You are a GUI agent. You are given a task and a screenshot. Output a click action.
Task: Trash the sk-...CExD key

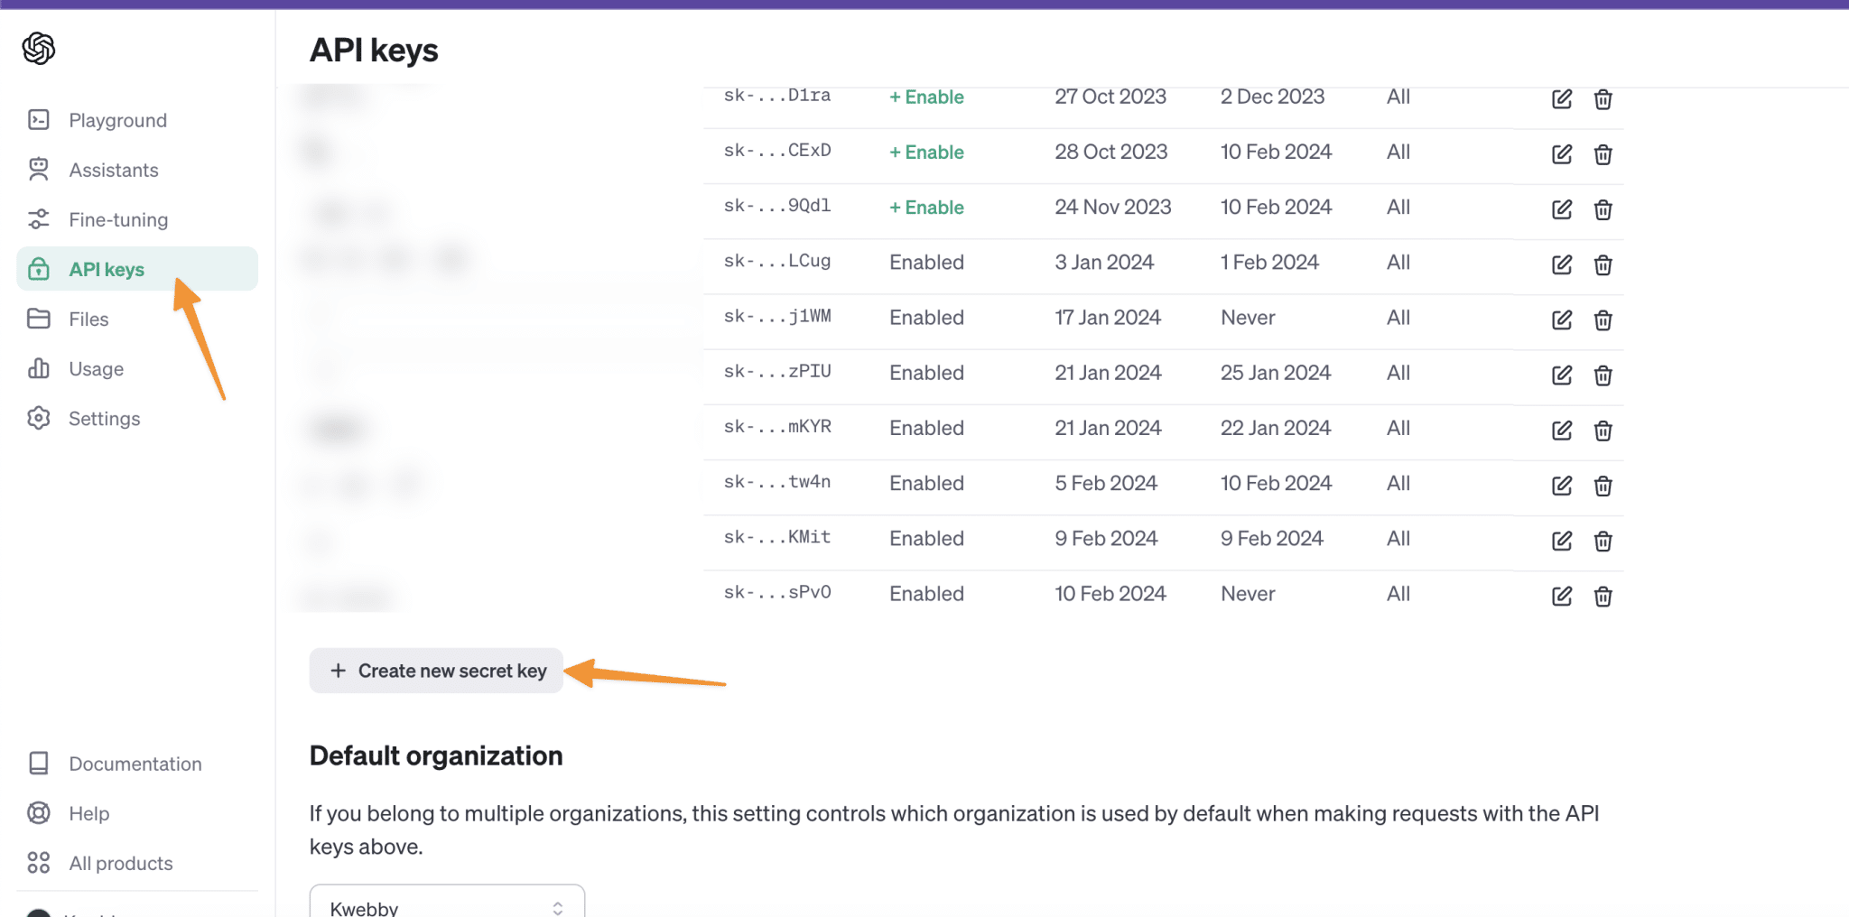tap(1603, 154)
